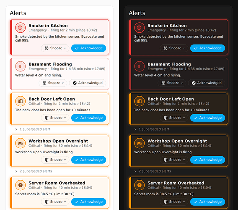The image size is (238, 210).
Task: Click the Server Room warning icon in dark panel
Action: (x=140, y=185)
